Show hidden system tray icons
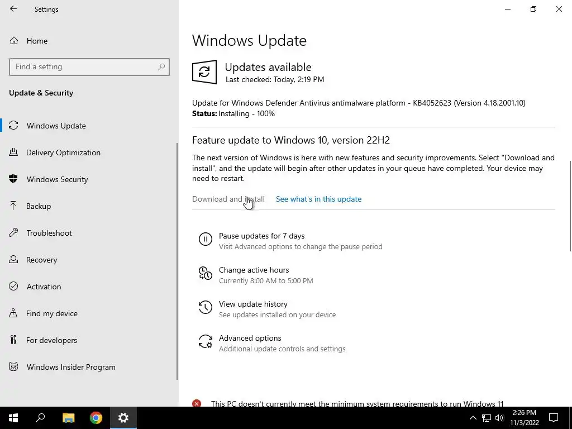 coord(473,418)
